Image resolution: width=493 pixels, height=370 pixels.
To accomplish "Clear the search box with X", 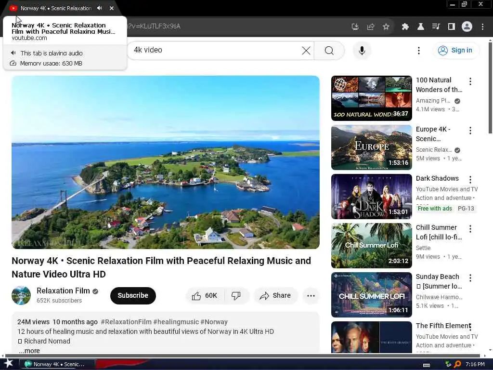I will coord(306,50).
